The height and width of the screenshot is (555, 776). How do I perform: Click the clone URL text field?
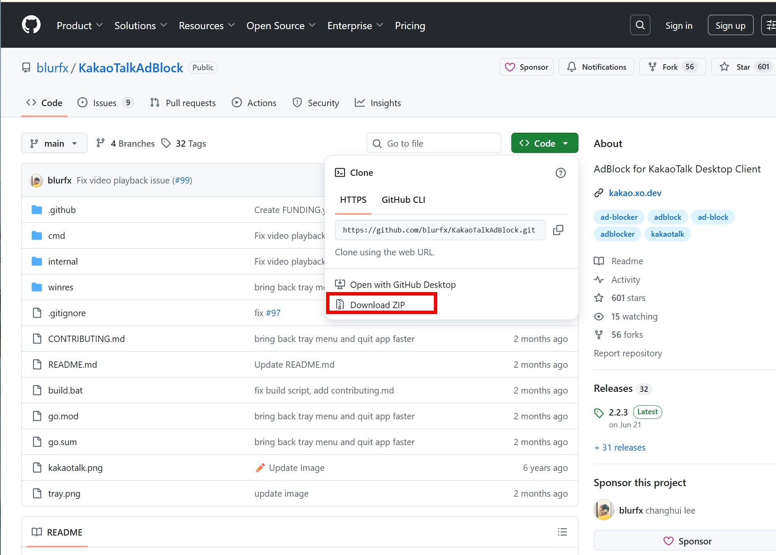pos(440,230)
